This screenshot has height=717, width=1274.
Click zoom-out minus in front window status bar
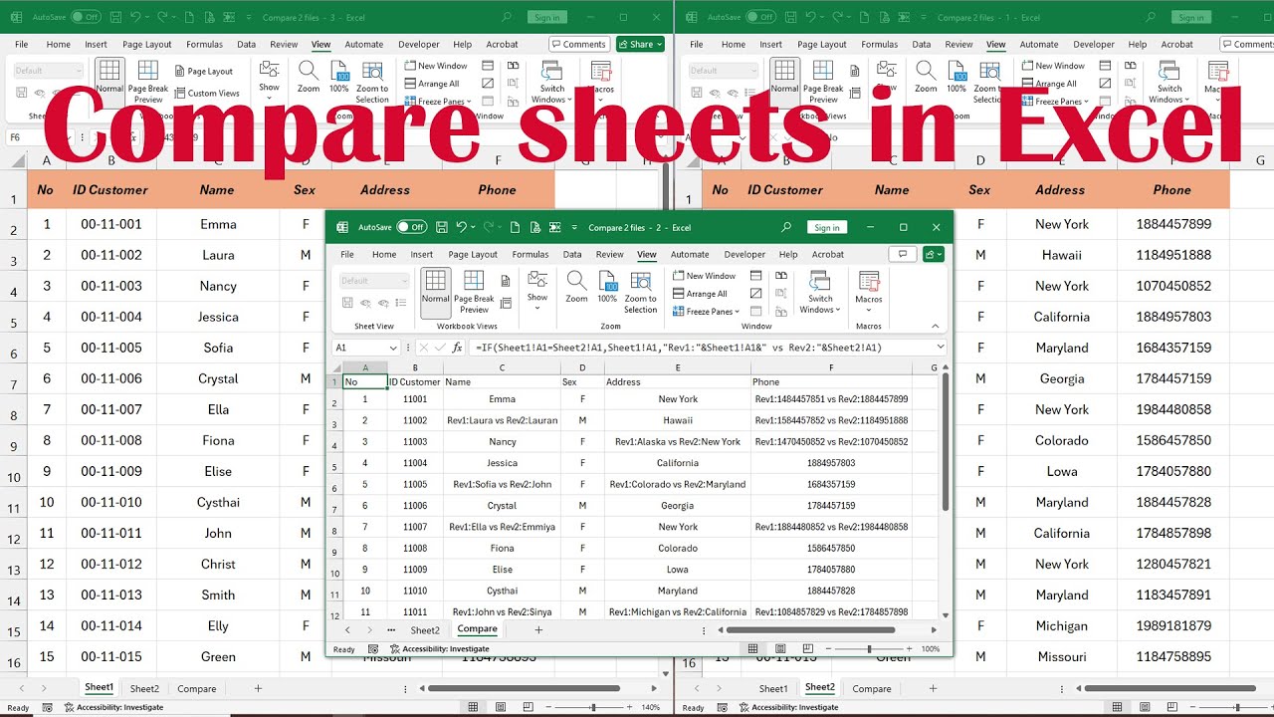[x=829, y=648]
